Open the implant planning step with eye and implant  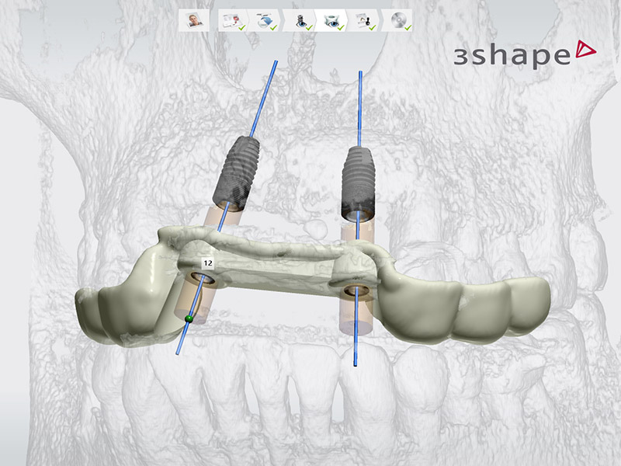pyautogui.click(x=299, y=20)
